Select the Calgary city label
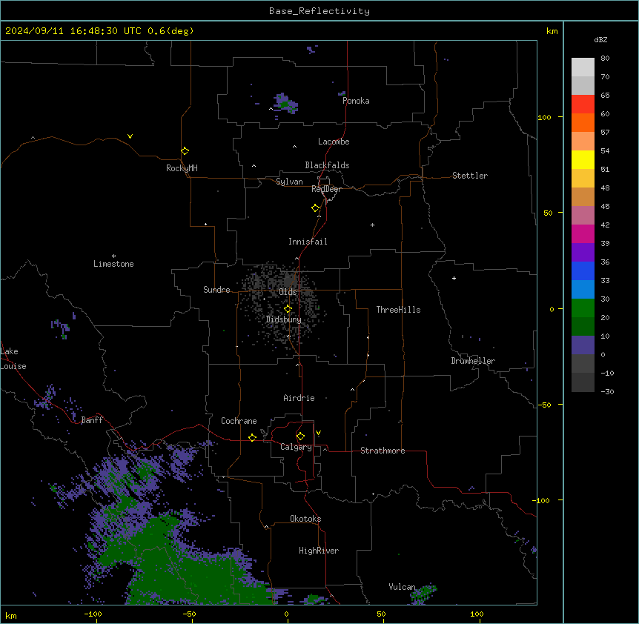This screenshot has height=624, width=639. [296, 447]
